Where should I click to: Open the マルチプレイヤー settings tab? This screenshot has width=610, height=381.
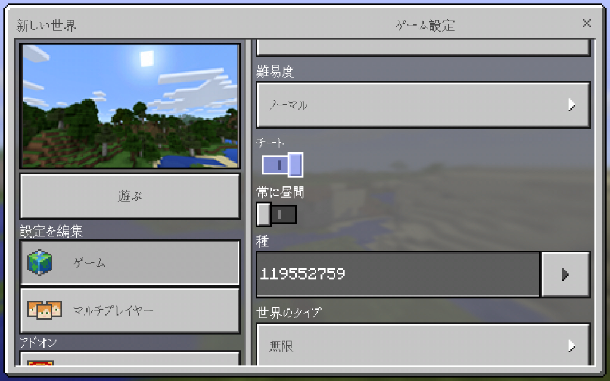pyautogui.click(x=130, y=310)
